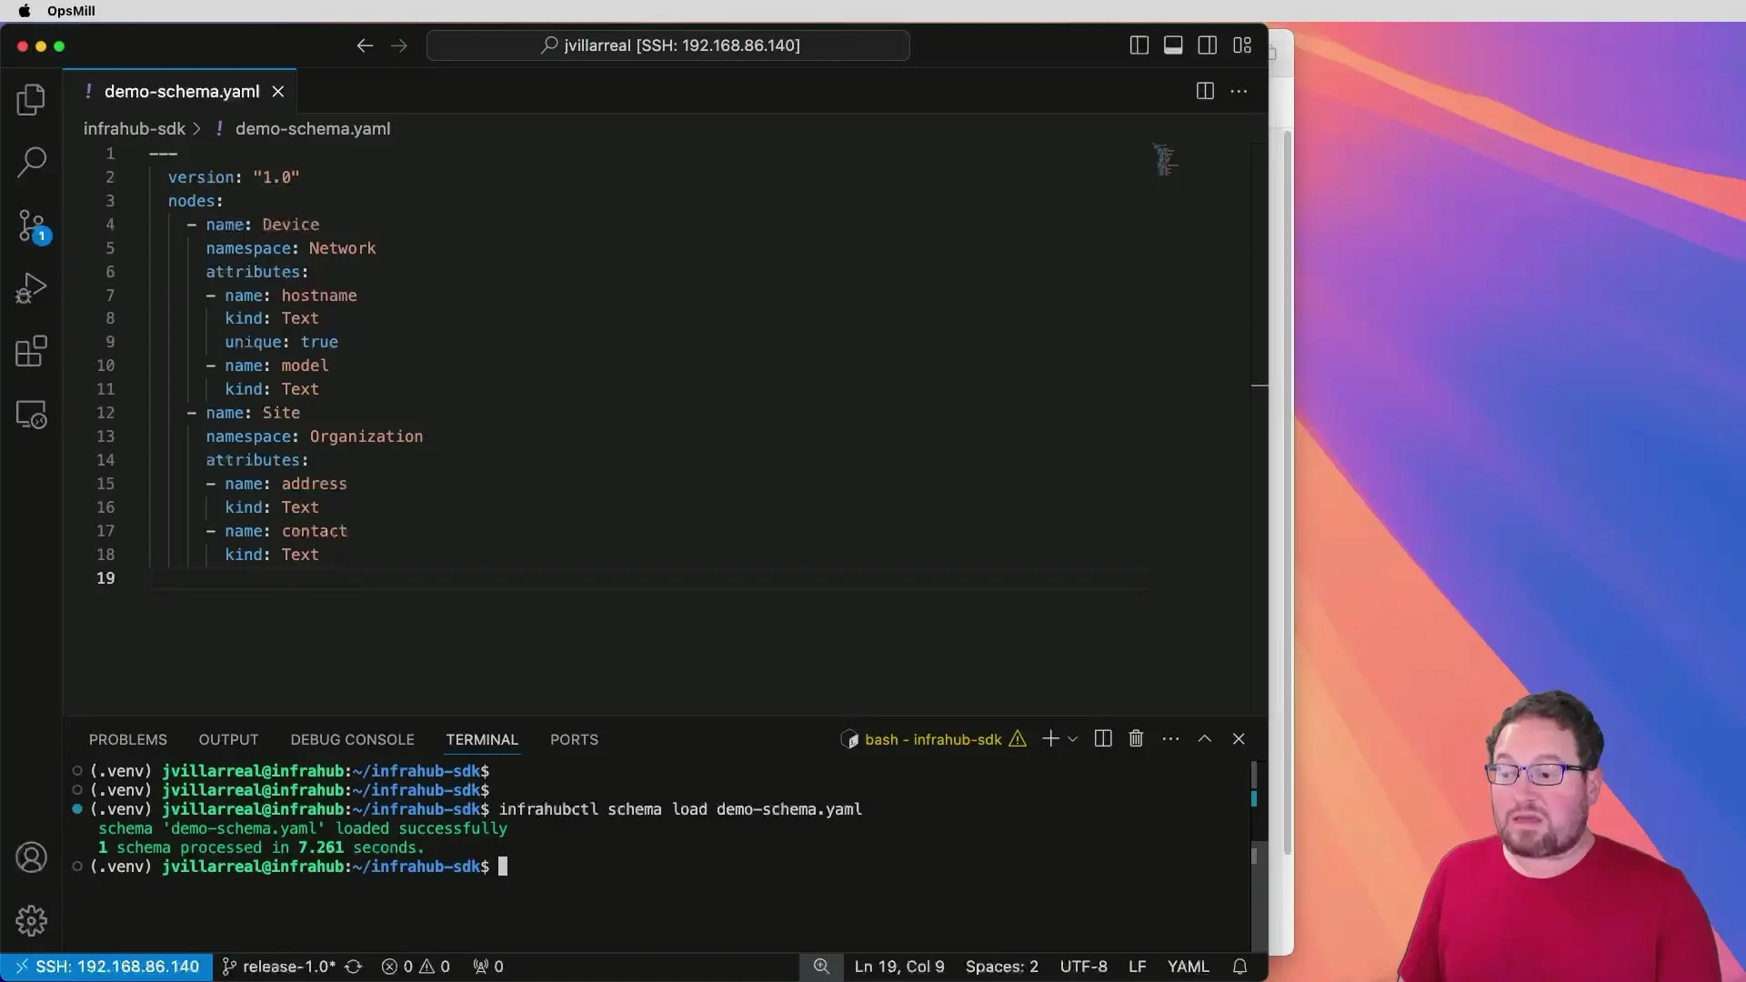Viewport: 1746px width, 982px height.
Task: Switch to the DEBUG CONSOLE tab
Action: click(352, 739)
